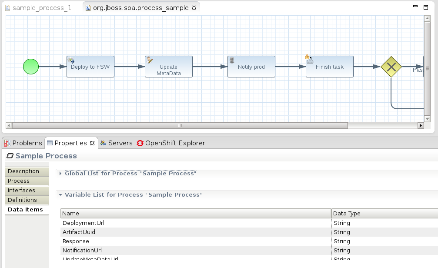
Task: Click the Data Type column header
Action: coord(385,214)
